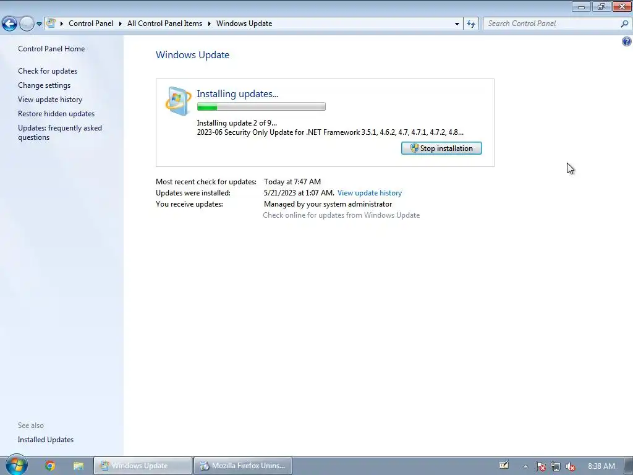Expand the chevron before Control Panel breadcrumb
The width and height of the screenshot is (633, 475).
[62, 24]
